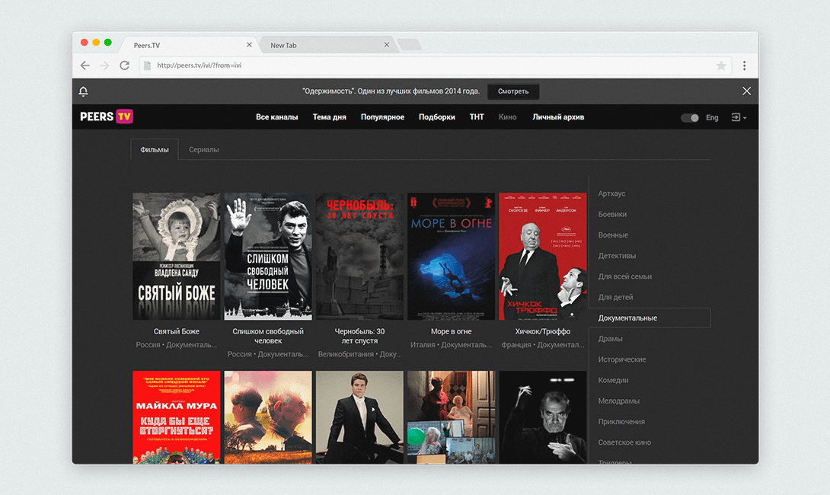
Task: Select the Приключения genre
Action: pos(621,421)
